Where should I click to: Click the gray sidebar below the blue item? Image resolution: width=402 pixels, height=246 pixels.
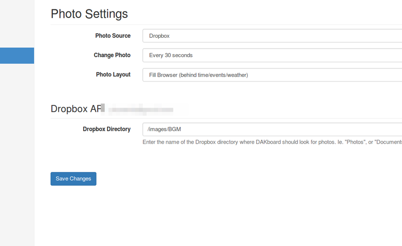click(x=17, y=149)
